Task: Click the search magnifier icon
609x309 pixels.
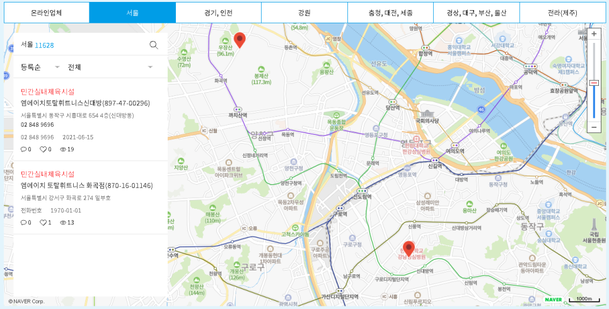Action: (154, 45)
